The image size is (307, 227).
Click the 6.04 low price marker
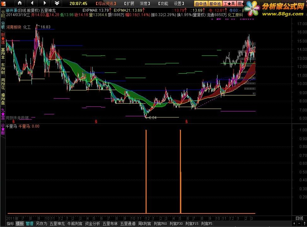tap(153, 118)
